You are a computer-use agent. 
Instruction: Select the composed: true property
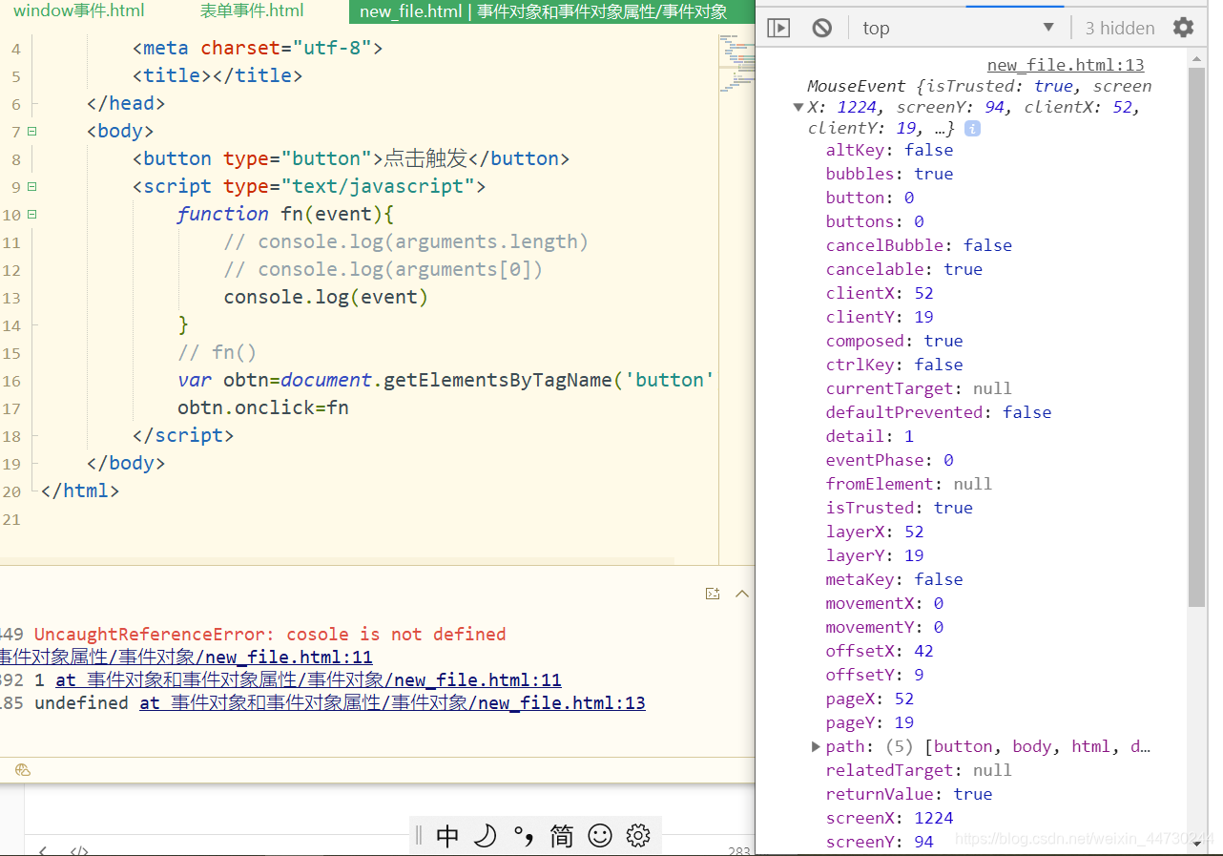point(895,341)
